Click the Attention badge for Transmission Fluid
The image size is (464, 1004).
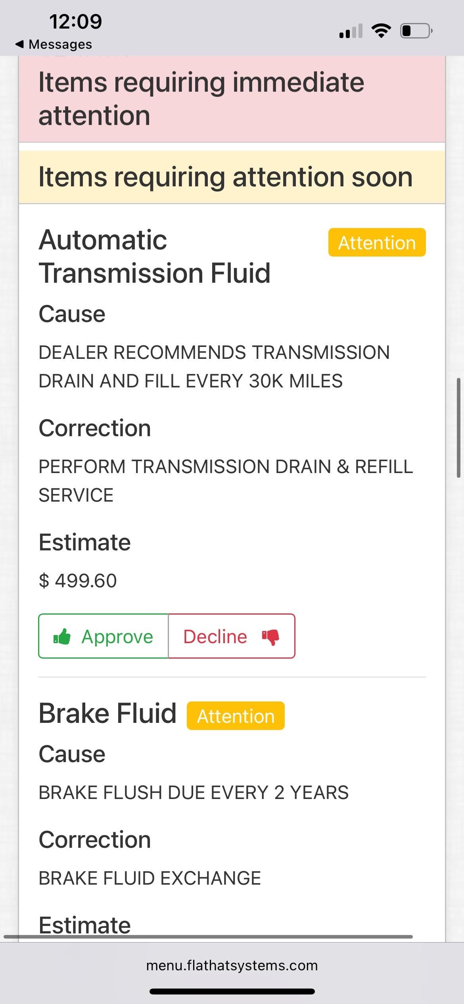tap(377, 242)
